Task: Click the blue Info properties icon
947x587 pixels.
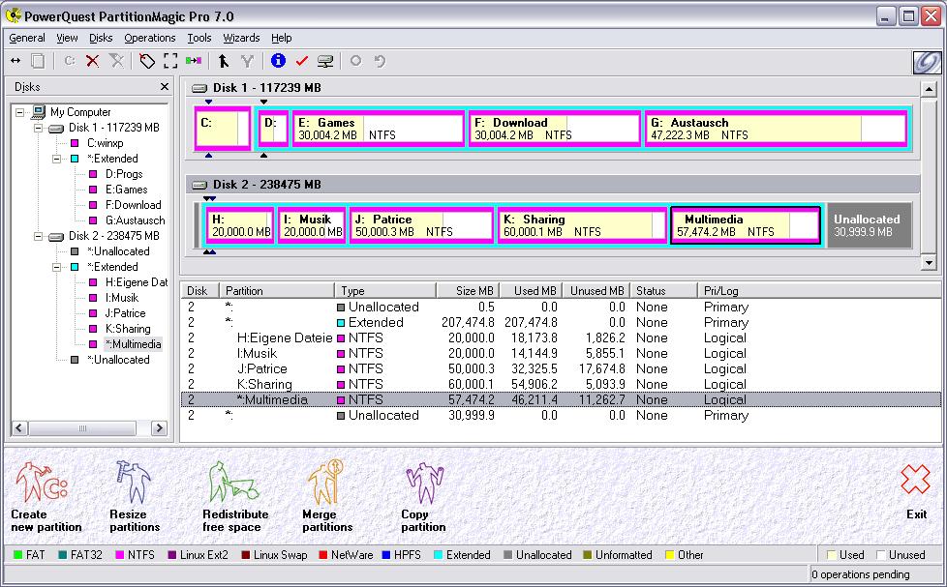Action: click(278, 60)
